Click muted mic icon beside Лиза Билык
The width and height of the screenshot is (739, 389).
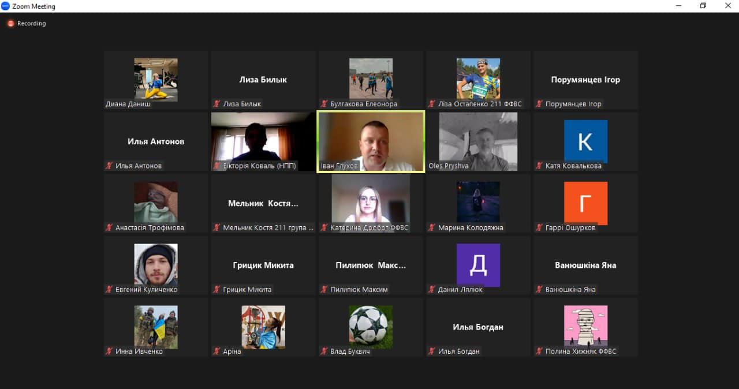(217, 104)
